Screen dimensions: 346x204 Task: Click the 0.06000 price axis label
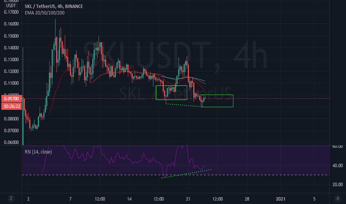pos(11,142)
